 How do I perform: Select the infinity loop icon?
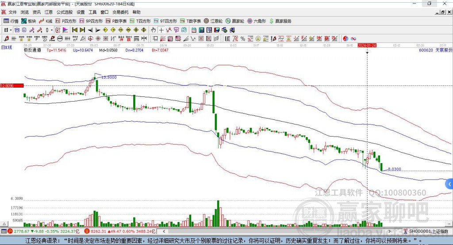coord(353,39)
